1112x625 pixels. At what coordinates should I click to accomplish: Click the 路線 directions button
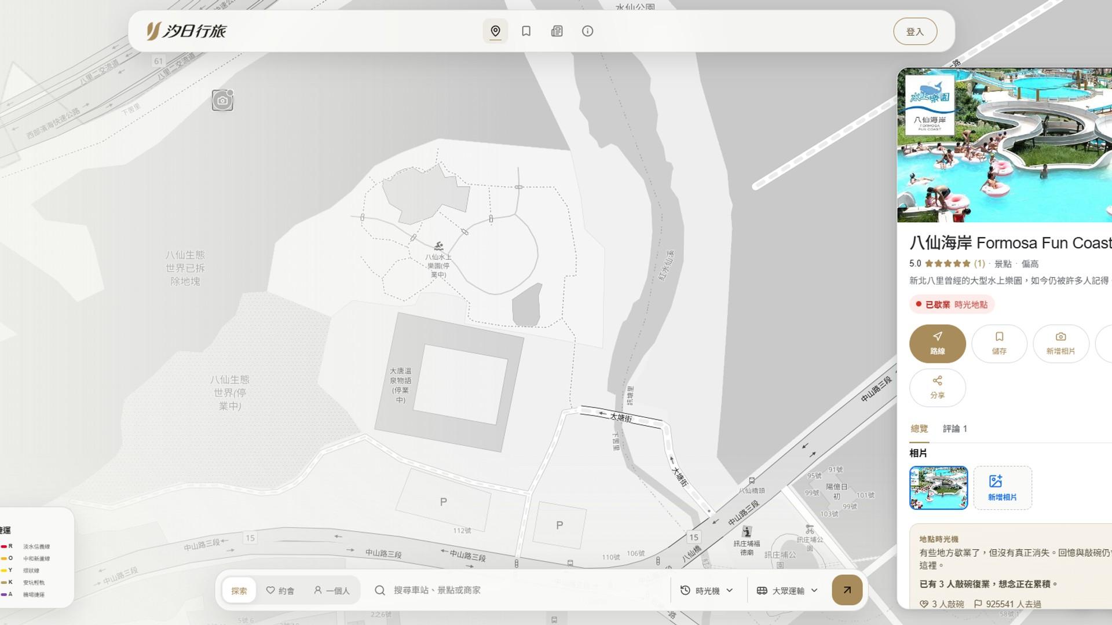(x=938, y=344)
